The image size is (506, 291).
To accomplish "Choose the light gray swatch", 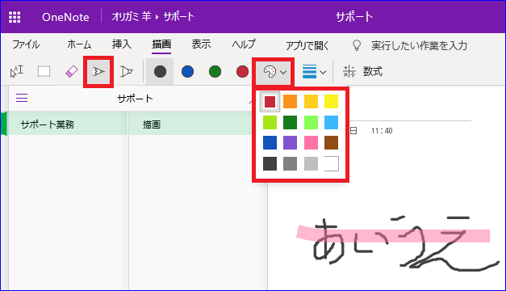I will point(311,163).
